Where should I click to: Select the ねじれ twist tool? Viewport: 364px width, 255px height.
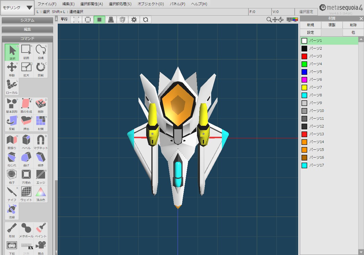tap(12, 160)
